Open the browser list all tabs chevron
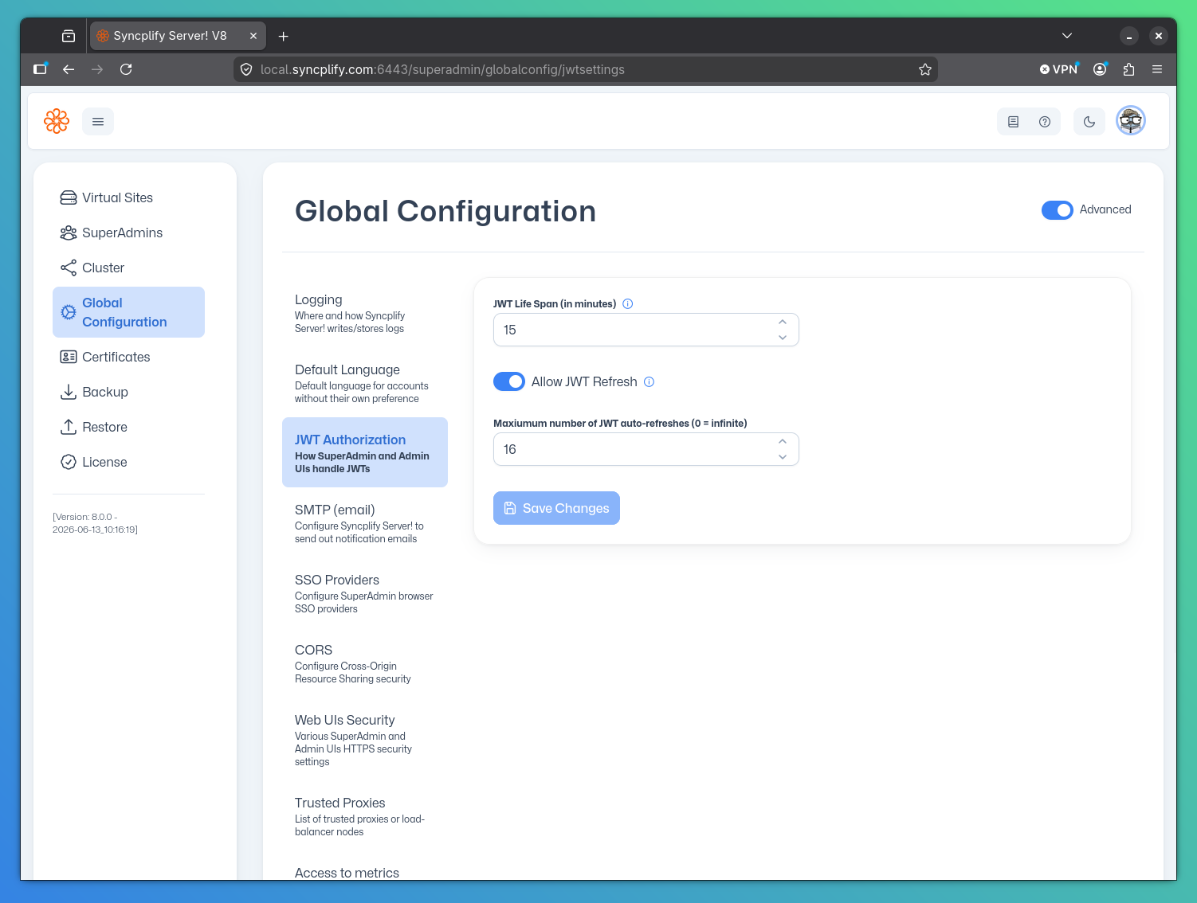Viewport: 1197px width, 903px height. click(1067, 36)
